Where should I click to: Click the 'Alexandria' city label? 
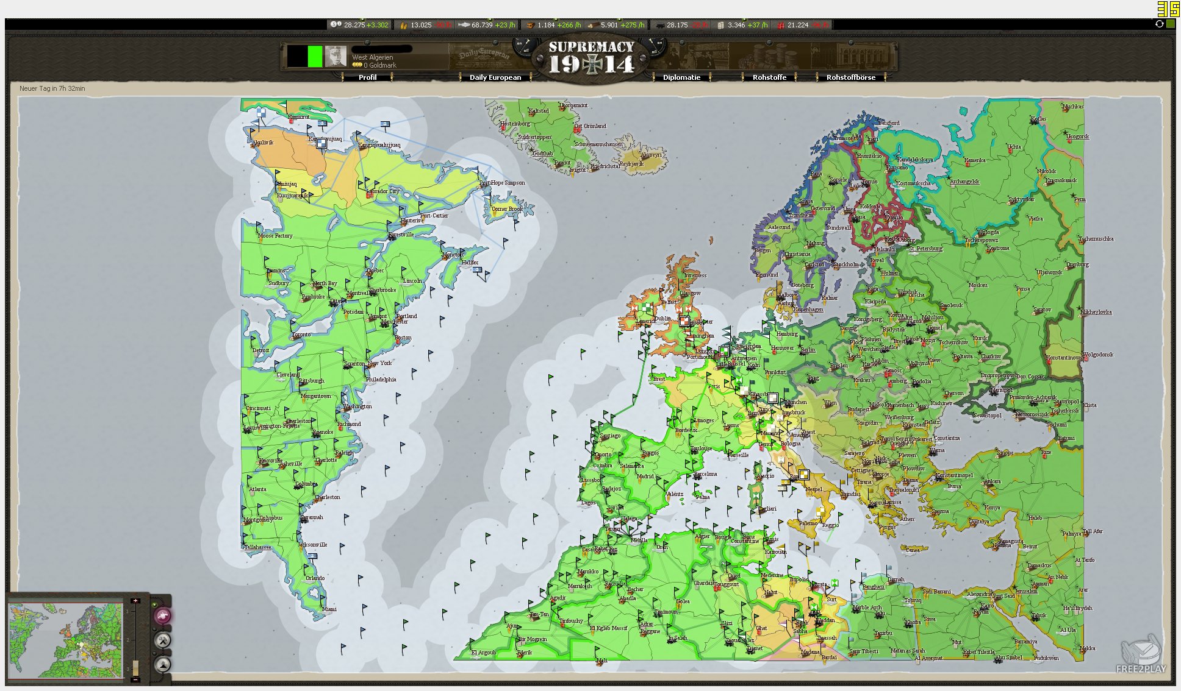pos(979,594)
